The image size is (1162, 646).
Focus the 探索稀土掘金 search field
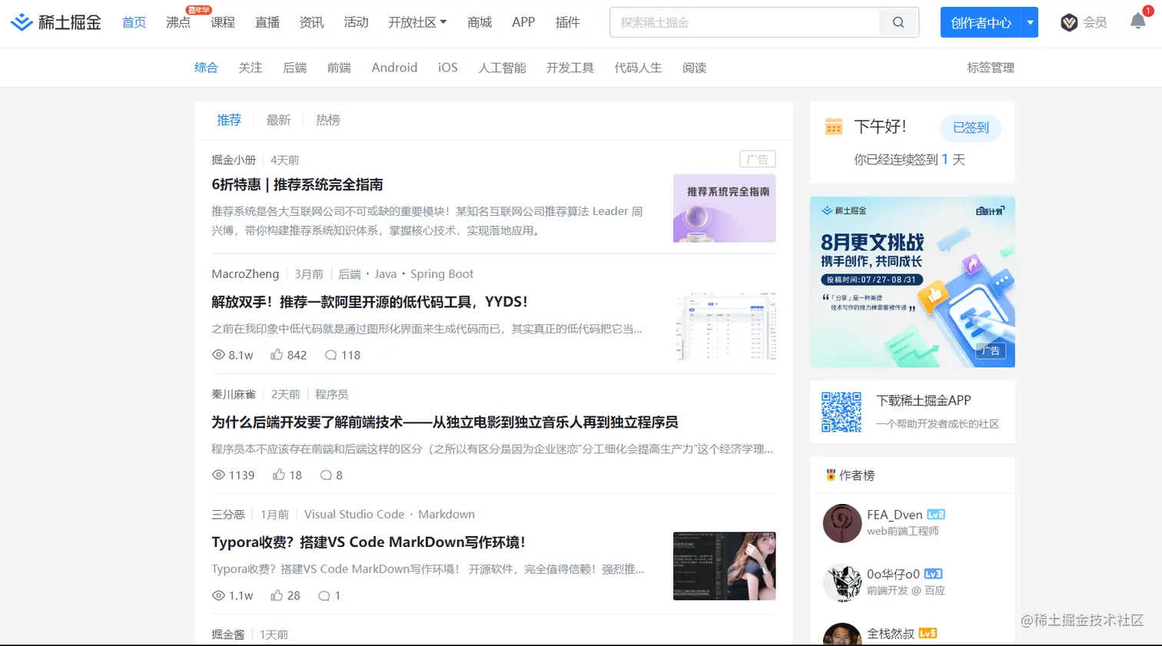click(745, 22)
